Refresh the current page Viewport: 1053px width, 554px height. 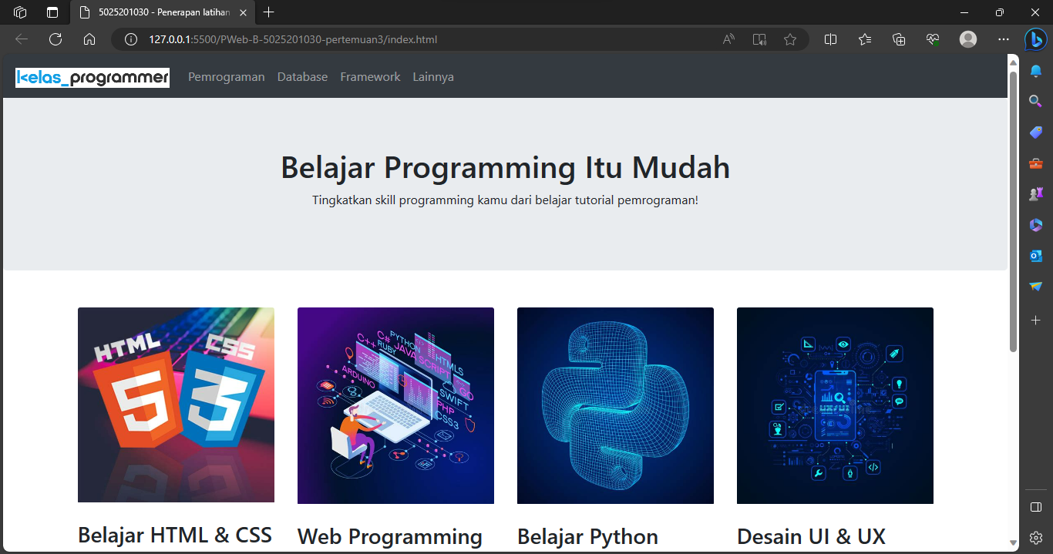tap(56, 39)
